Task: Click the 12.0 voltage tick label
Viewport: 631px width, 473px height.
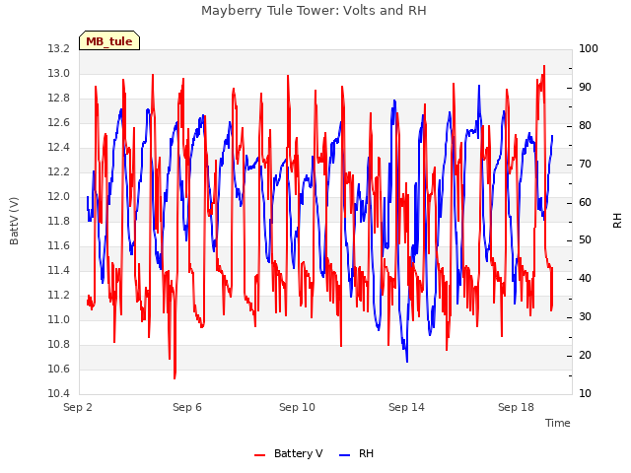Action: point(59,197)
